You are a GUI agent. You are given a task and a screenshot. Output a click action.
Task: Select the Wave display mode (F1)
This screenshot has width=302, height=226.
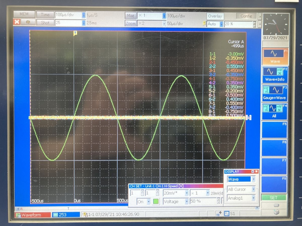click(275, 56)
